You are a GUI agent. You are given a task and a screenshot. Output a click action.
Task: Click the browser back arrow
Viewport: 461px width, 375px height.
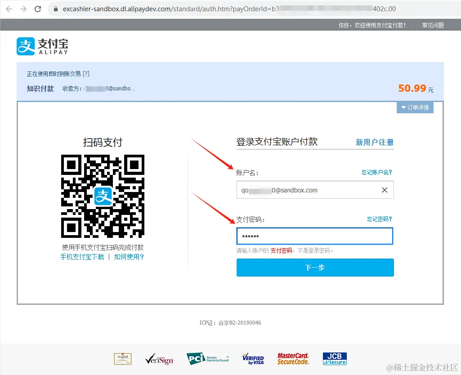coord(9,9)
